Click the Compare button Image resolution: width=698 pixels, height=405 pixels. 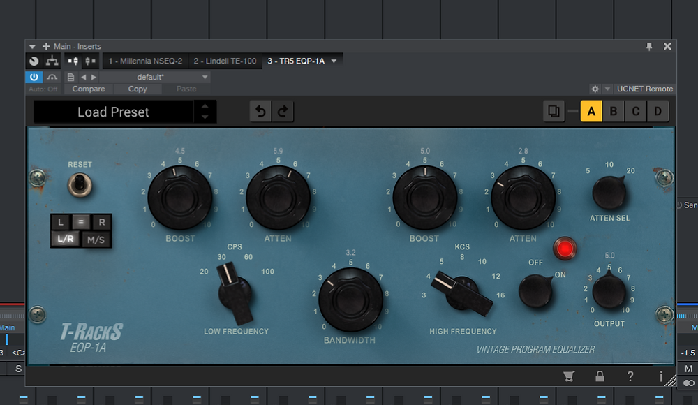(x=89, y=89)
